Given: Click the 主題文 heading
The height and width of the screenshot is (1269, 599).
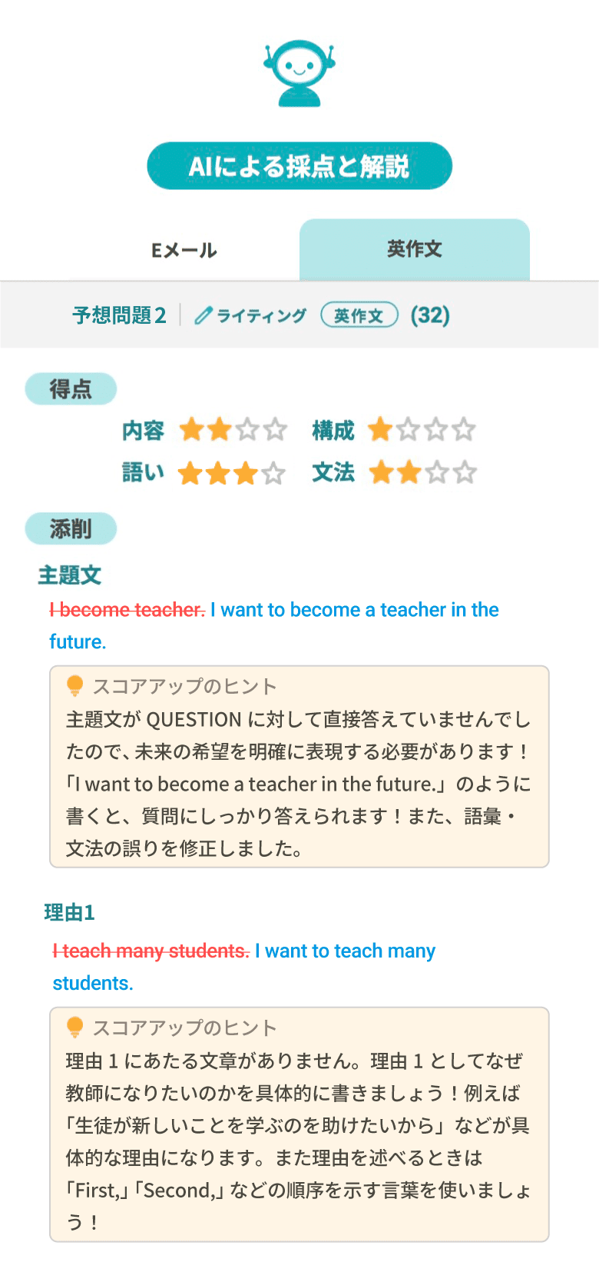Looking at the screenshot, I should pos(70,575).
